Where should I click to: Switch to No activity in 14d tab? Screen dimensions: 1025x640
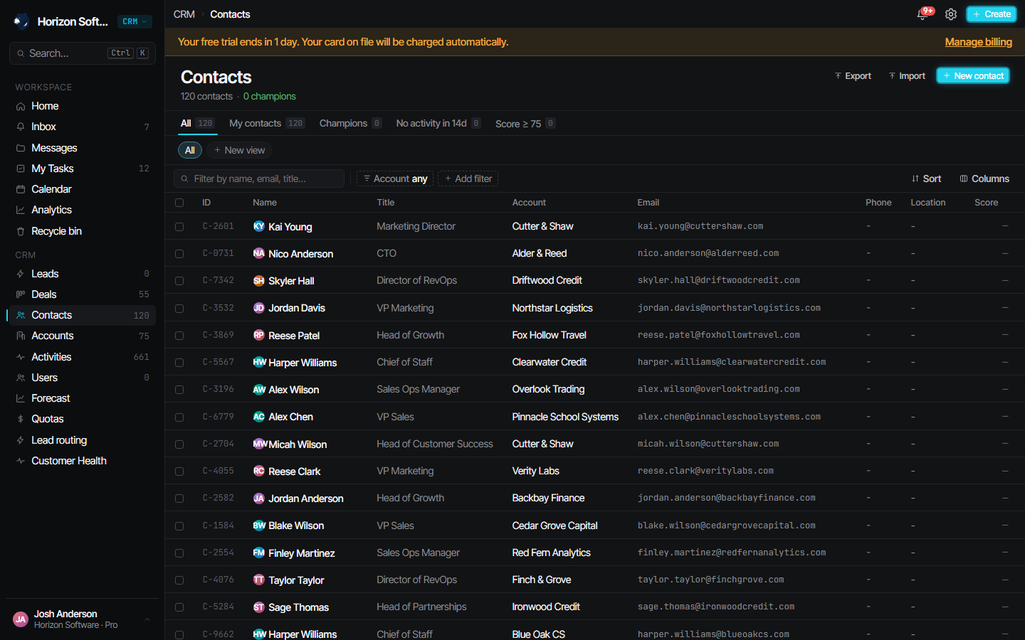pos(438,123)
